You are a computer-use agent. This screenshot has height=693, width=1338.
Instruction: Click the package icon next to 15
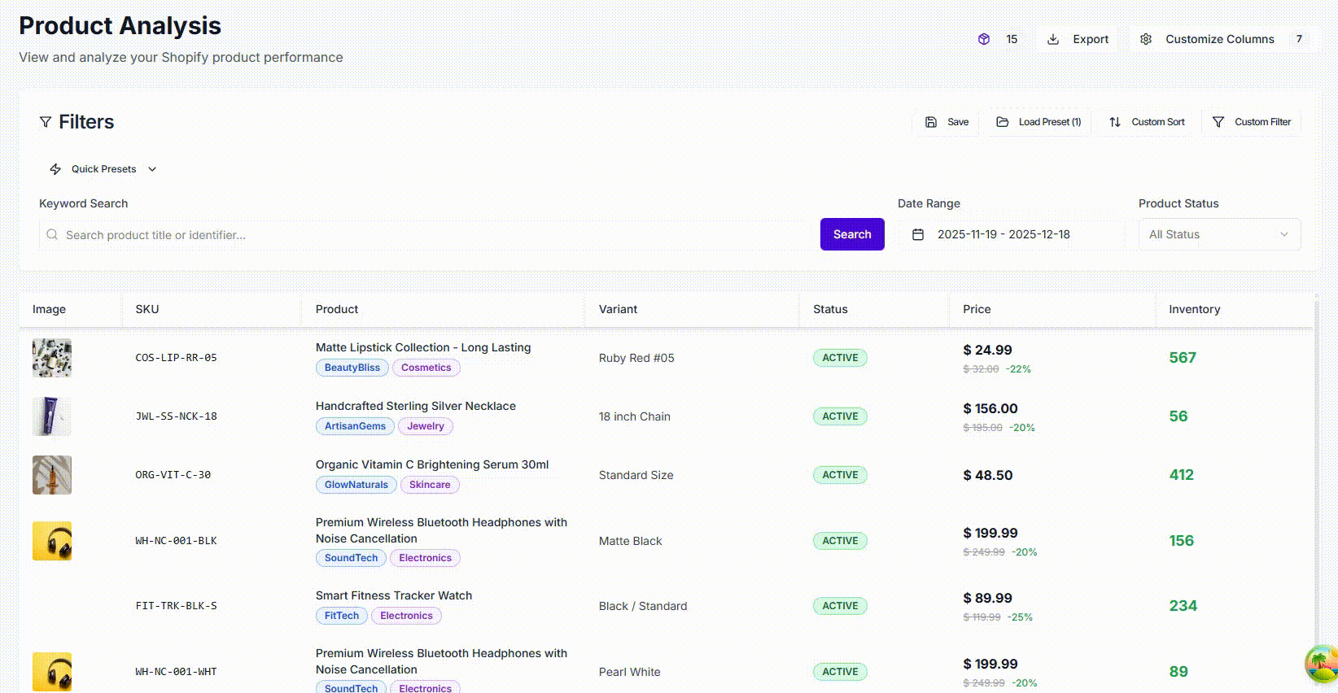(984, 39)
